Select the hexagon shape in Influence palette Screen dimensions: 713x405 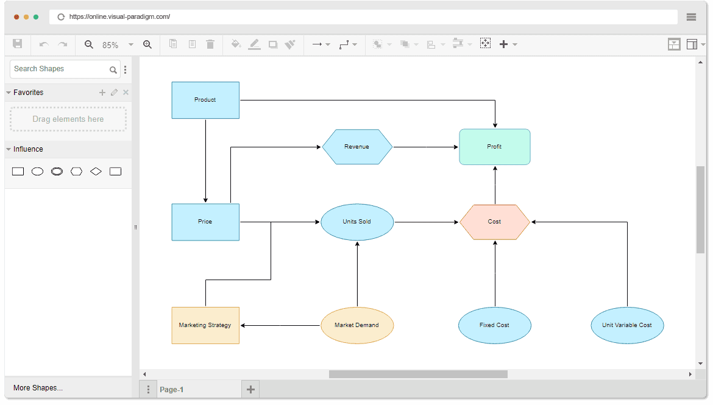pyautogui.click(x=76, y=171)
